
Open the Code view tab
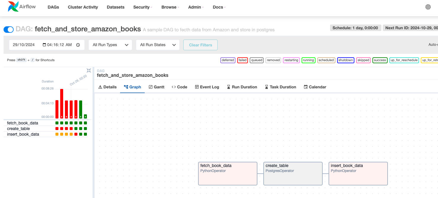(179, 87)
